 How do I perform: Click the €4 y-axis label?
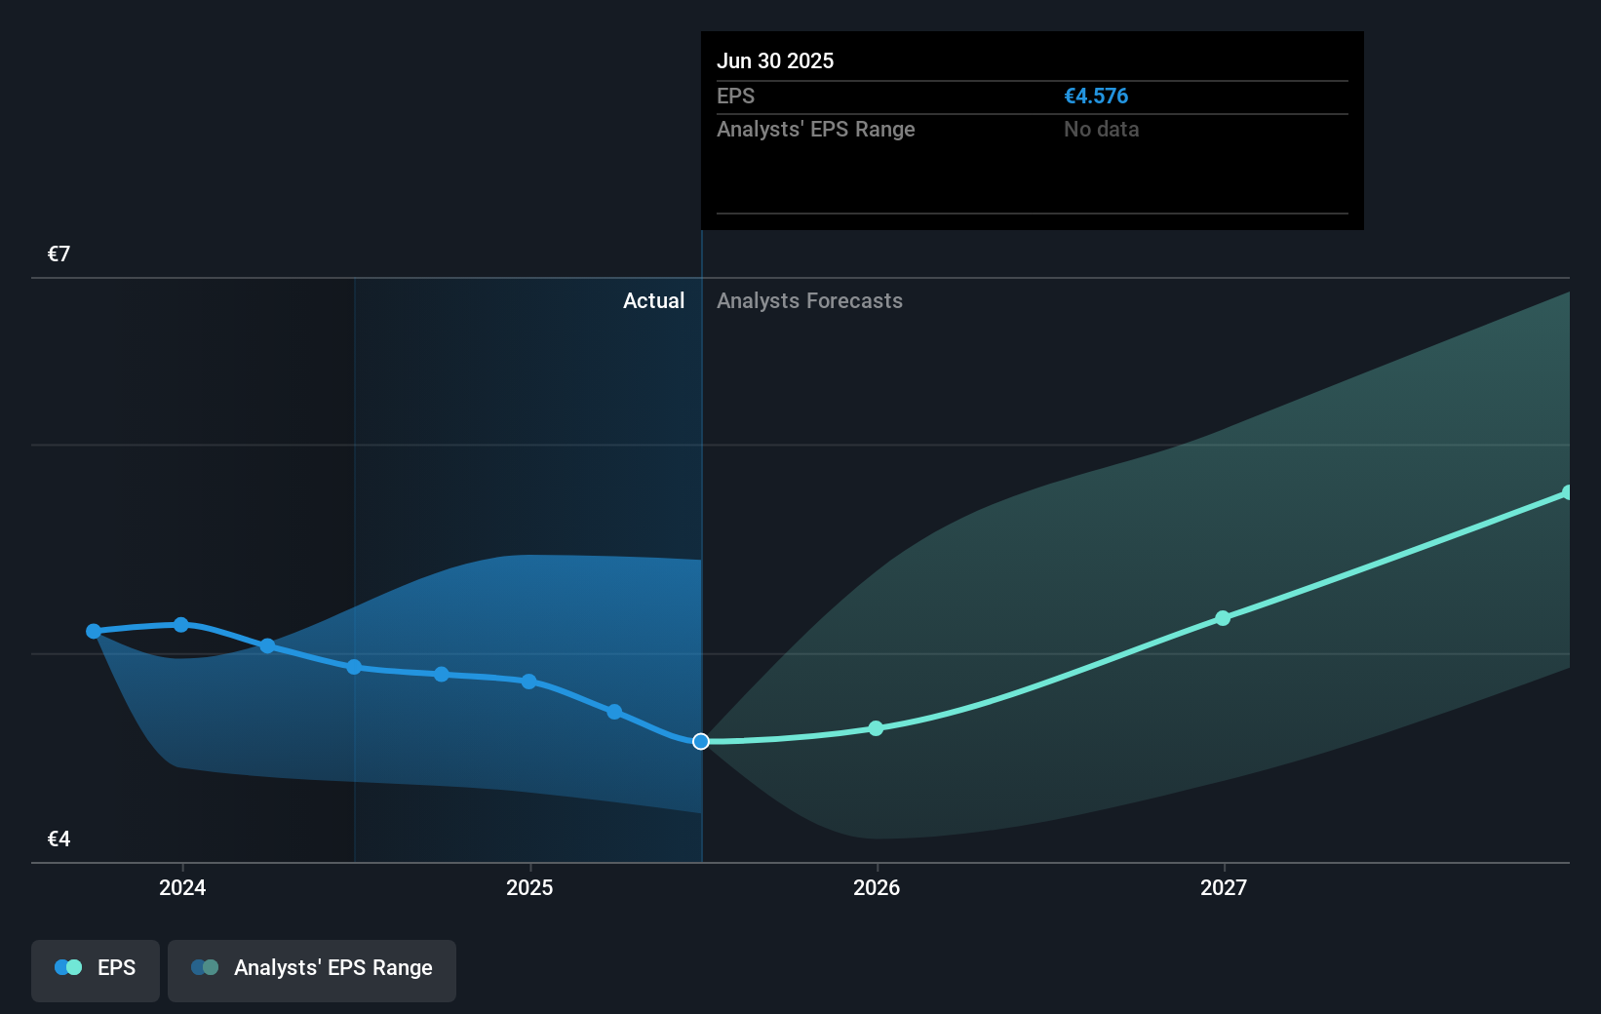(59, 839)
